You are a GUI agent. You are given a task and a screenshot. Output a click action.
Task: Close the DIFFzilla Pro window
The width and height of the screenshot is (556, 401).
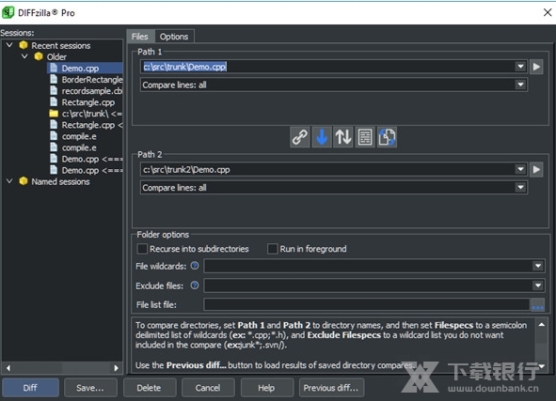[x=548, y=13]
